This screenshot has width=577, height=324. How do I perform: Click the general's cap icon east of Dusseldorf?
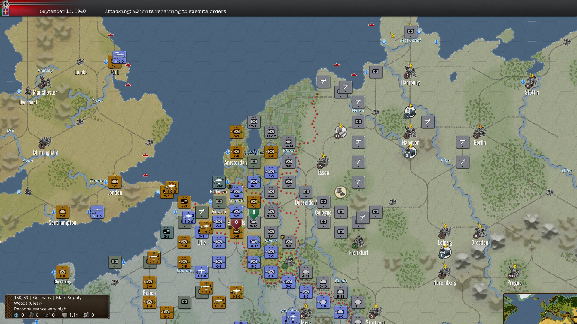click(340, 192)
